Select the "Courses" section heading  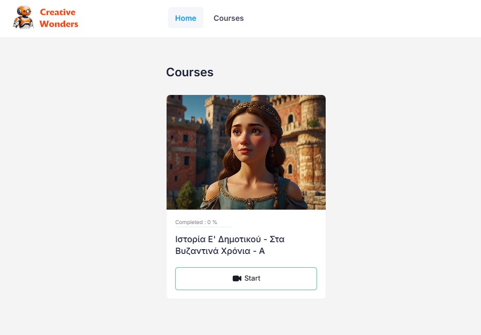pyautogui.click(x=190, y=73)
